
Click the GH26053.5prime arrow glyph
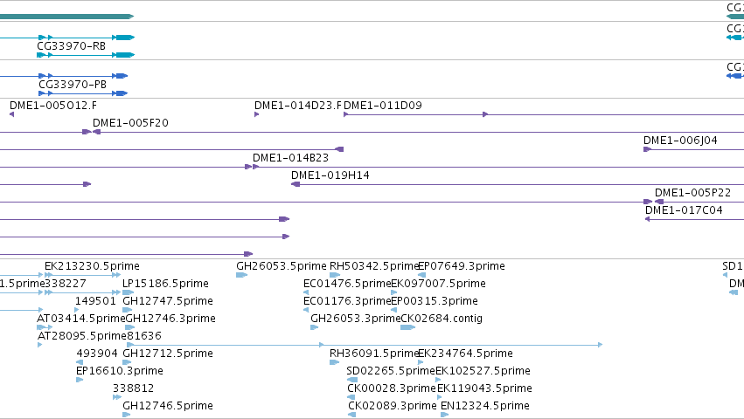(x=241, y=275)
